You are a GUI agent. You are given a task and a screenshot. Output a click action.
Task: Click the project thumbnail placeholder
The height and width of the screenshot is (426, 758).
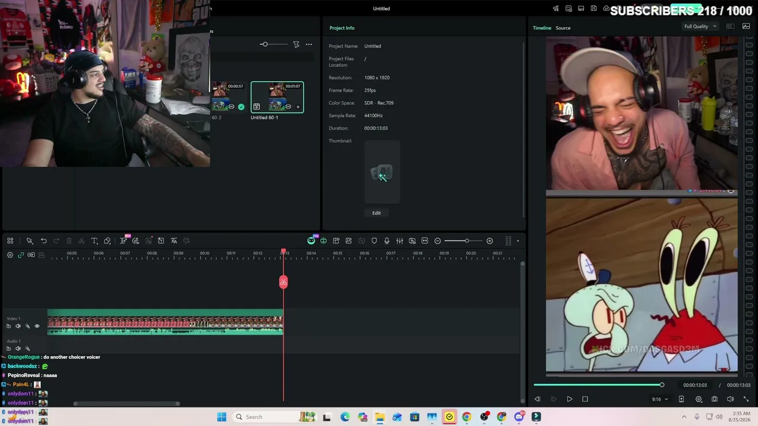[382, 173]
